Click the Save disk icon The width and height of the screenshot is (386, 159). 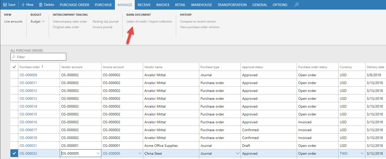5,5
